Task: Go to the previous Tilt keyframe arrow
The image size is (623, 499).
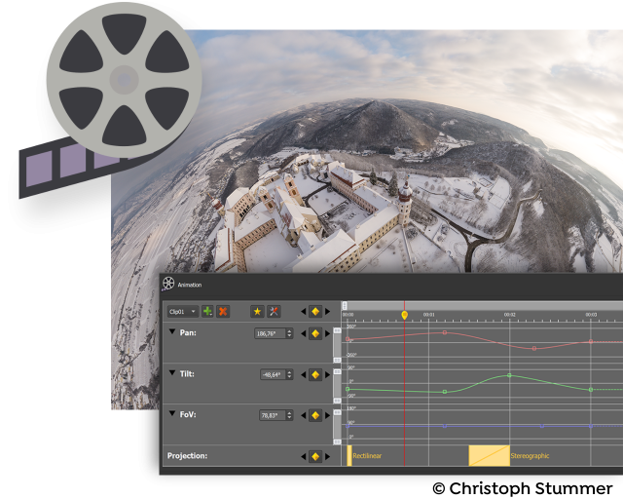Action: [x=304, y=374]
